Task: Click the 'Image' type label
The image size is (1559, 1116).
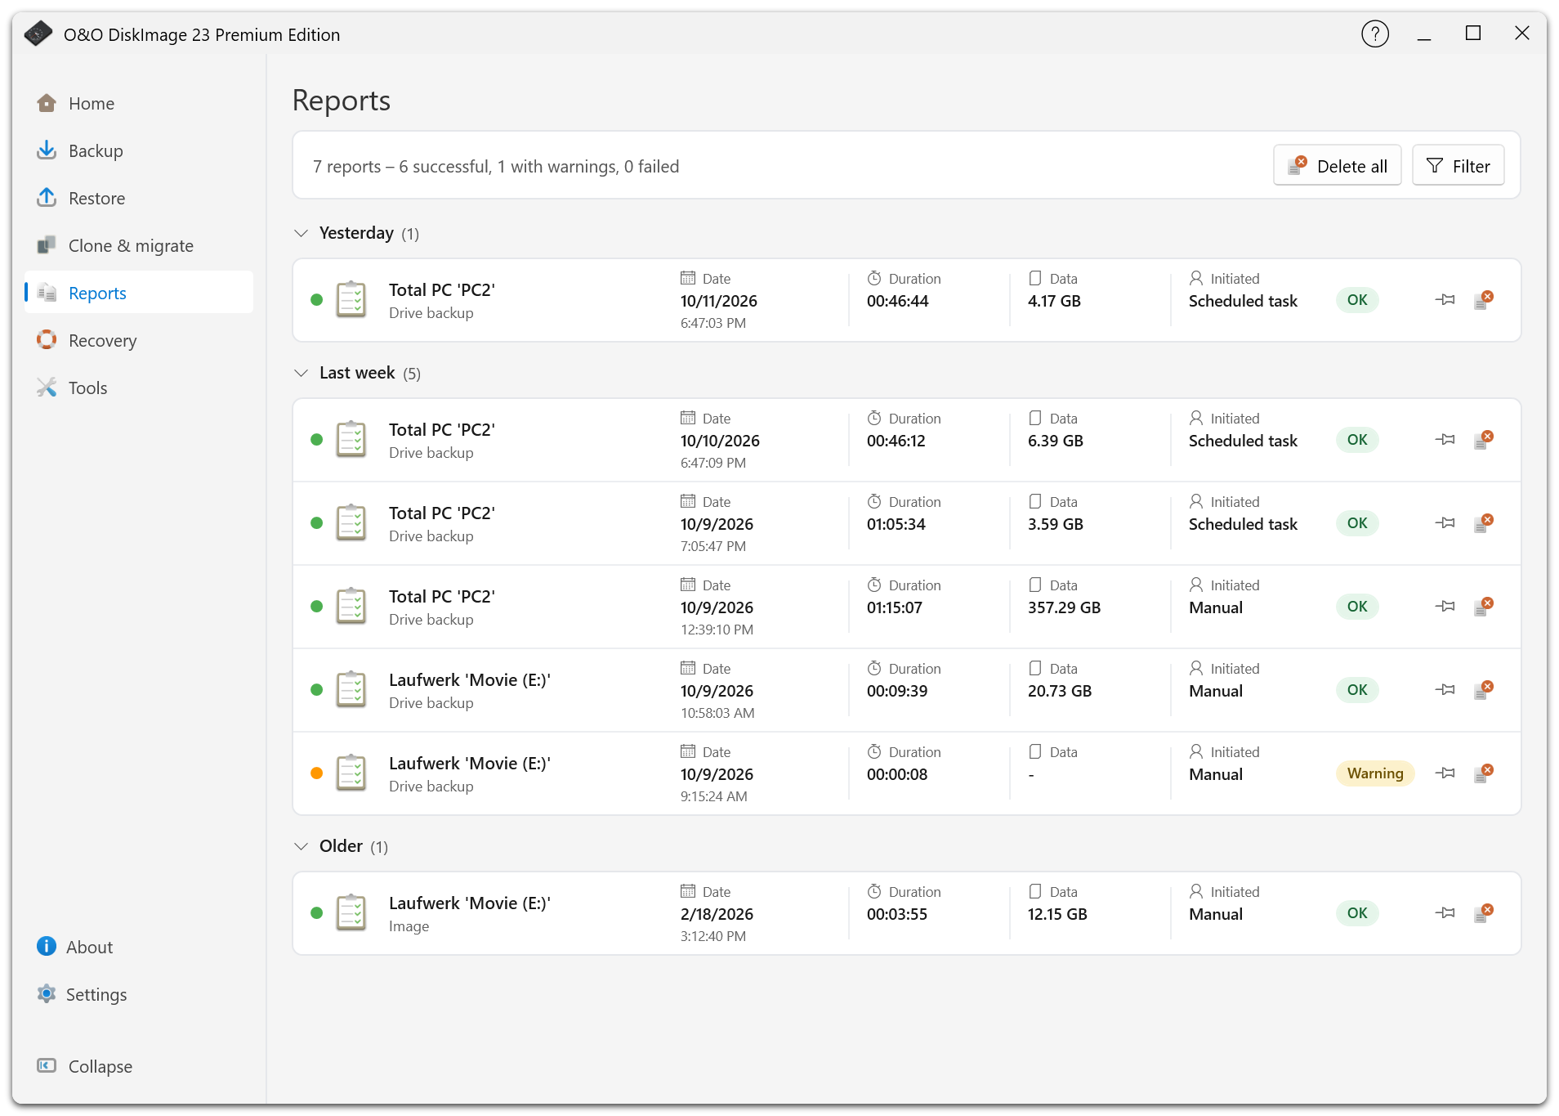Action: (409, 927)
